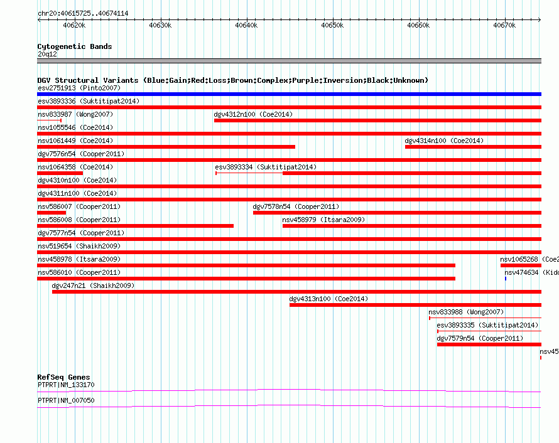Click the 40660k ruler position
This screenshot has height=443, width=559.
coord(418,25)
